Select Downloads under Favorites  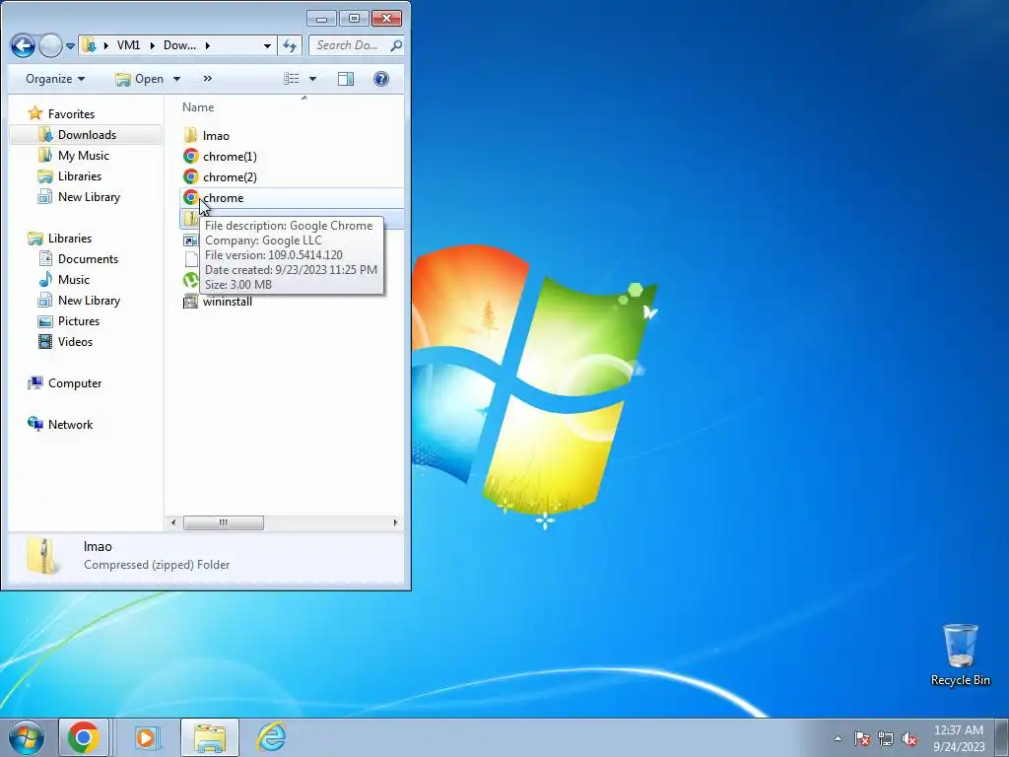coord(87,134)
